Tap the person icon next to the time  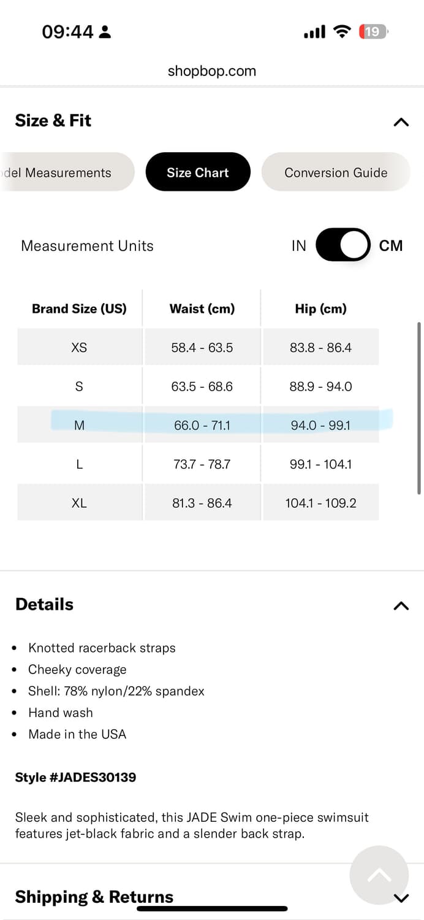click(105, 32)
